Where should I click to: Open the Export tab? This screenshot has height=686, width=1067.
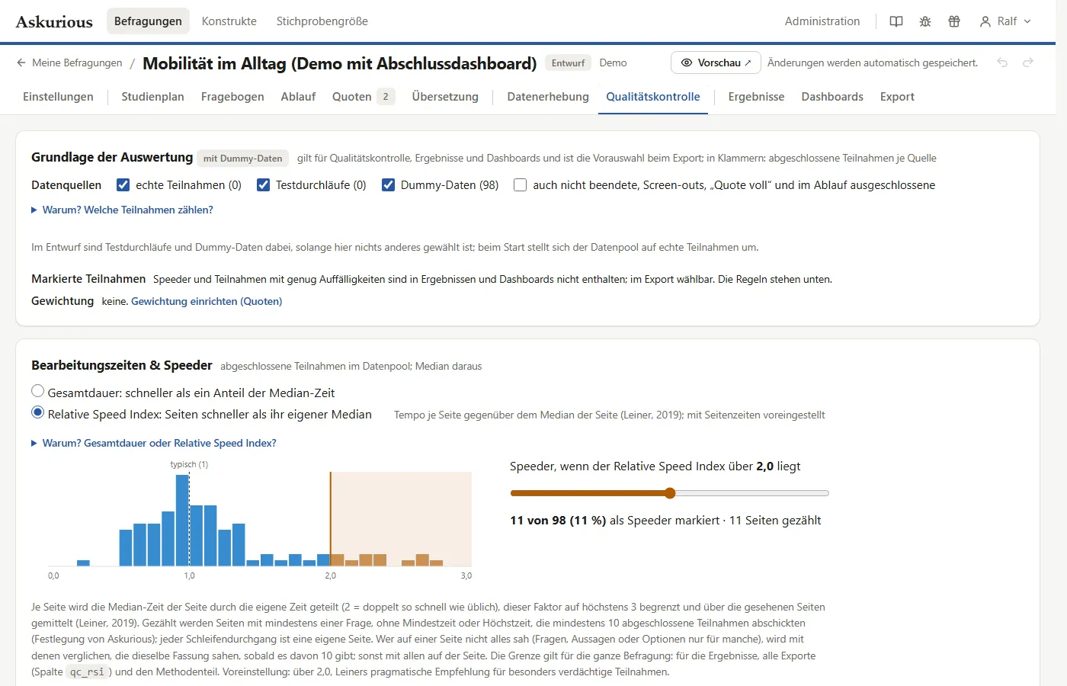pos(897,97)
